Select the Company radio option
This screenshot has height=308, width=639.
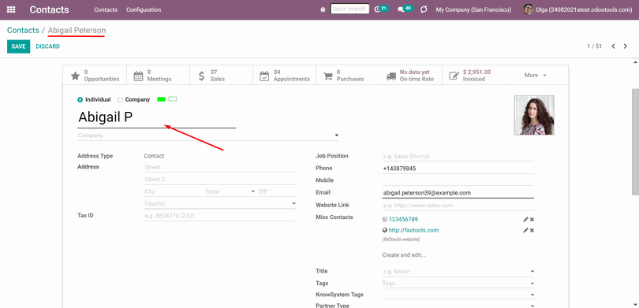coord(120,100)
